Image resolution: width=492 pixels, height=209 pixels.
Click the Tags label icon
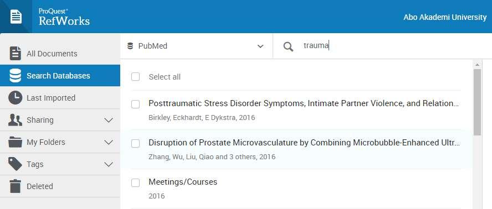click(x=16, y=164)
